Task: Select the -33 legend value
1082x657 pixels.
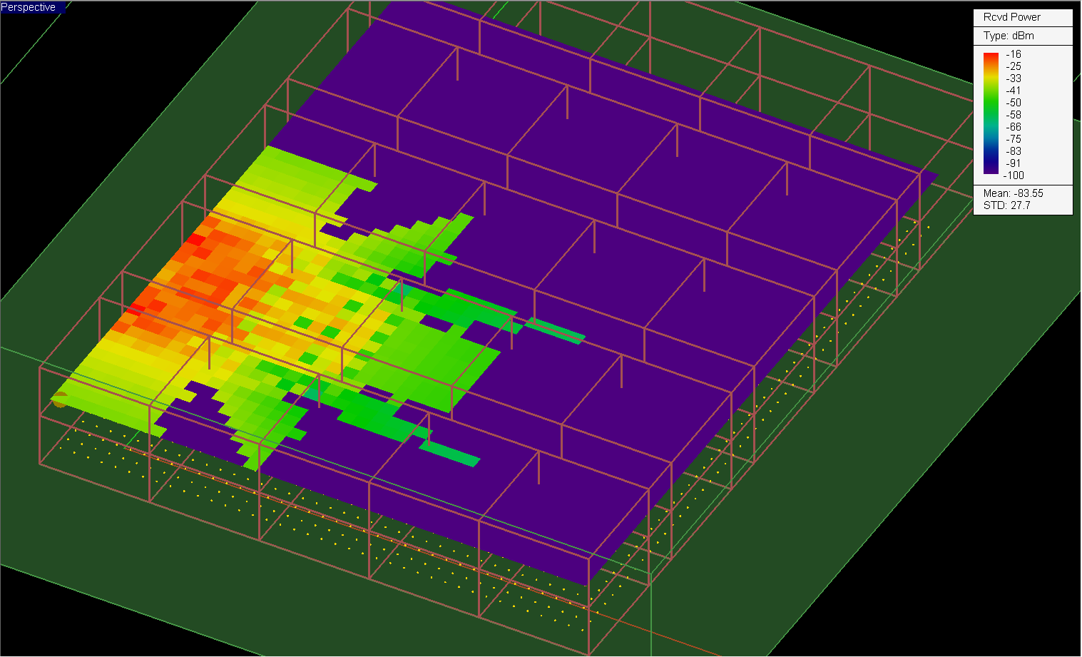Action: (x=1014, y=78)
